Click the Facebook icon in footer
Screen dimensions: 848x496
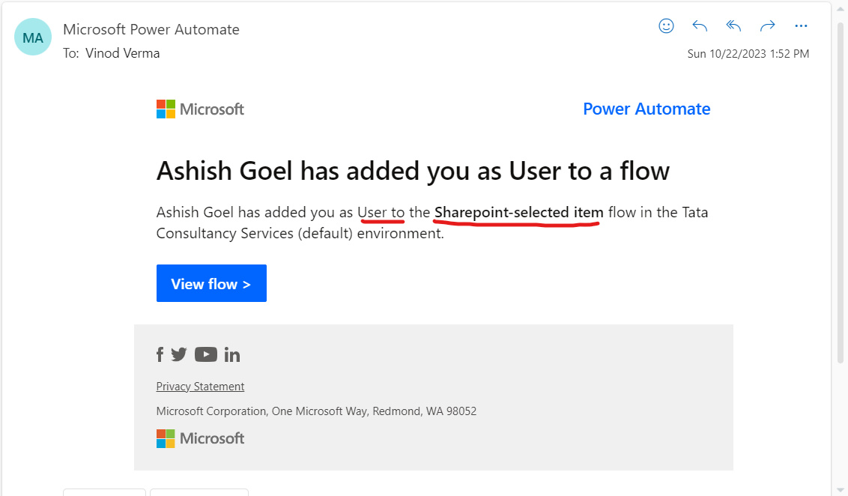(160, 355)
